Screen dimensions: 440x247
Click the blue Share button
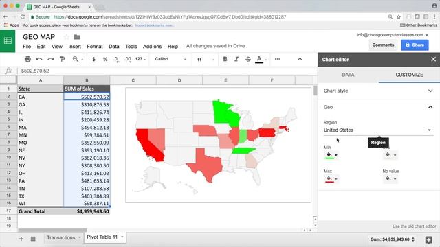(415, 45)
